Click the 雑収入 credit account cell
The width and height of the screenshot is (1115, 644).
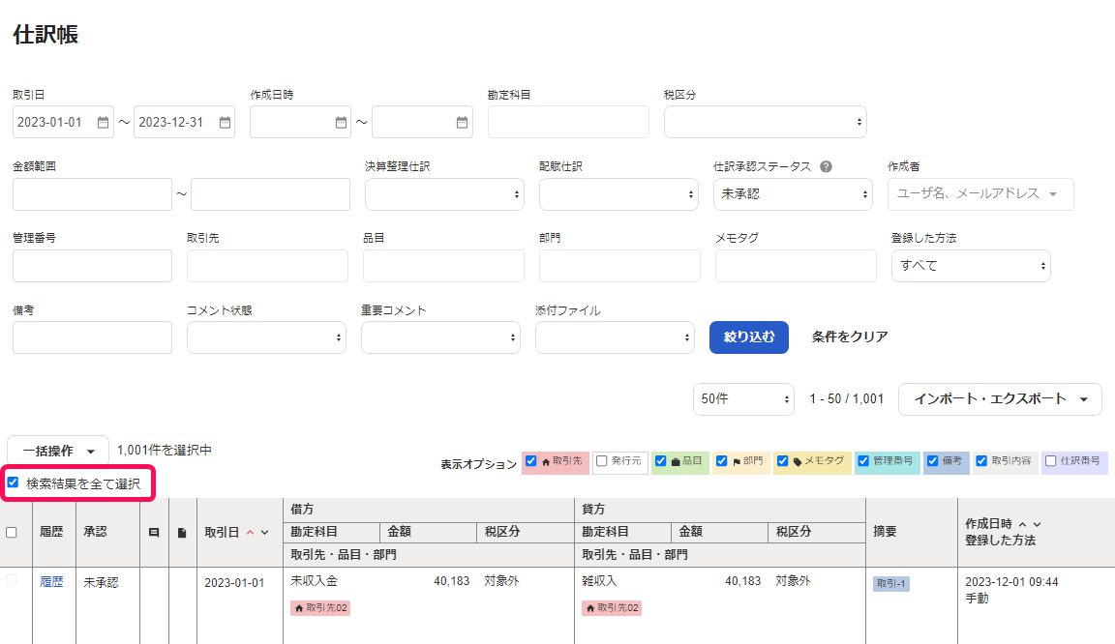click(599, 581)
